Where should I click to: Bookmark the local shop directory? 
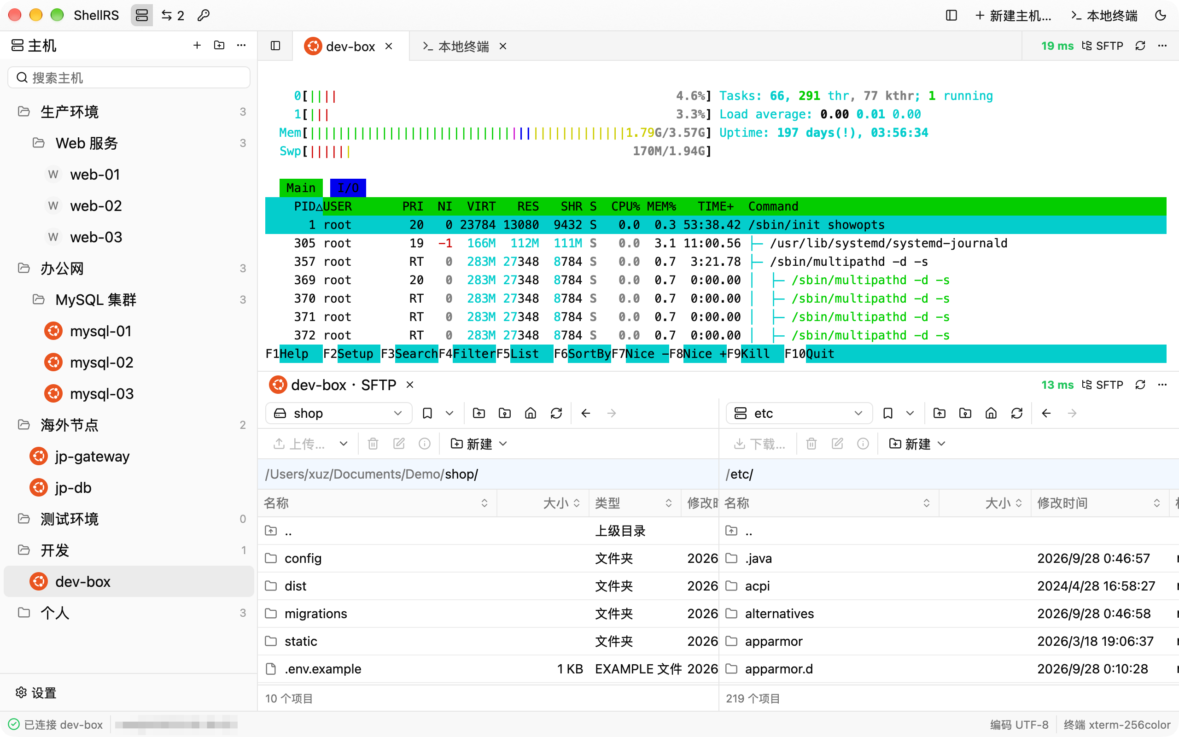pos(427,413)
